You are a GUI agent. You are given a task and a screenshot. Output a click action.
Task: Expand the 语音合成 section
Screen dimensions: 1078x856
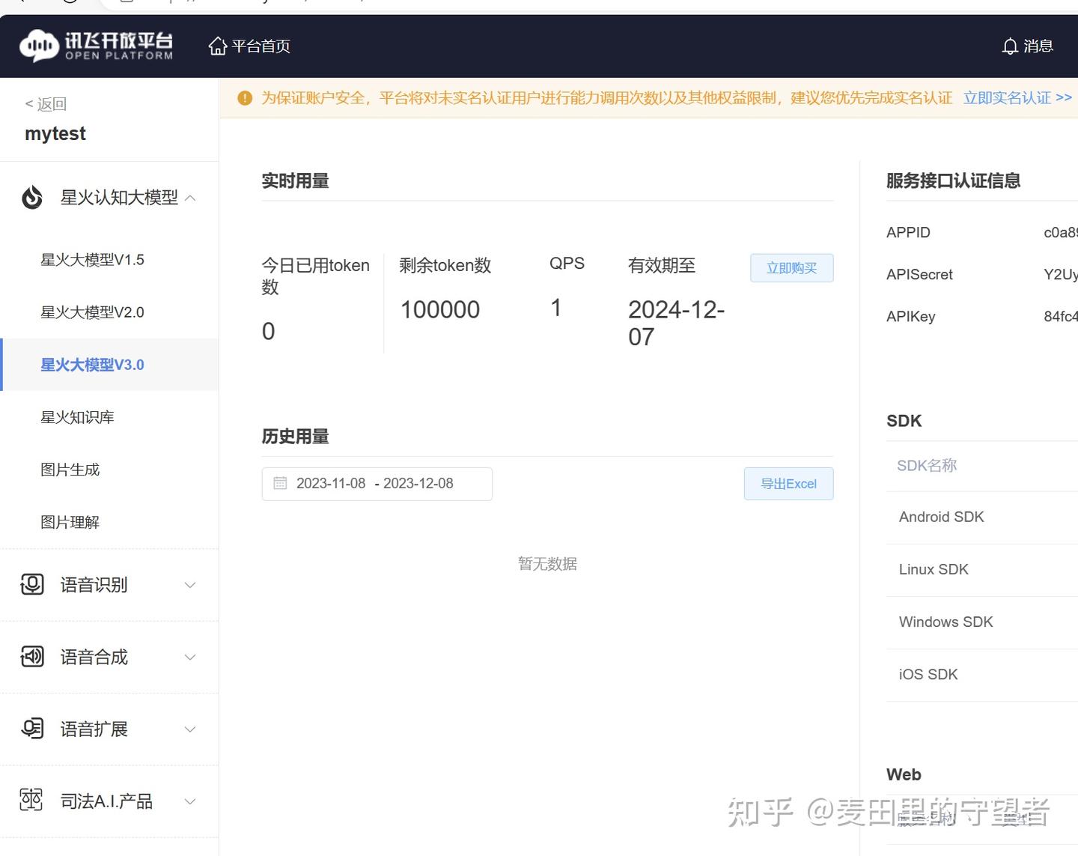point(189,657)
